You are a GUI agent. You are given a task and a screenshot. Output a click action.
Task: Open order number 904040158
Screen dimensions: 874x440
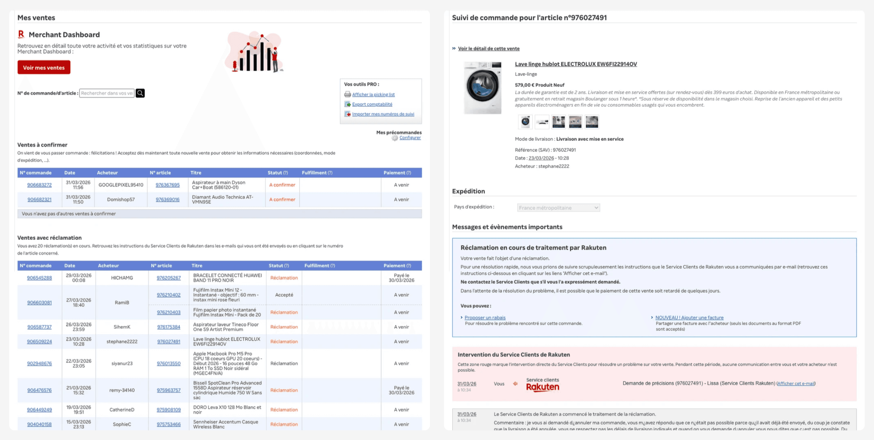click(x=39, y=424)
